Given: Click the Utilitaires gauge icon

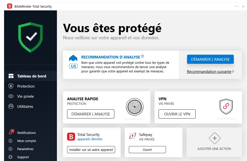Looking at the screenshot, I should point(11,106).
